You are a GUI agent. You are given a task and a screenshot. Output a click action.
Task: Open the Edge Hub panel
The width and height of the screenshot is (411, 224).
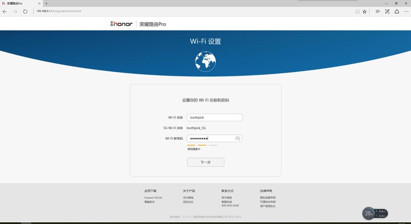(x=378, y=11)
